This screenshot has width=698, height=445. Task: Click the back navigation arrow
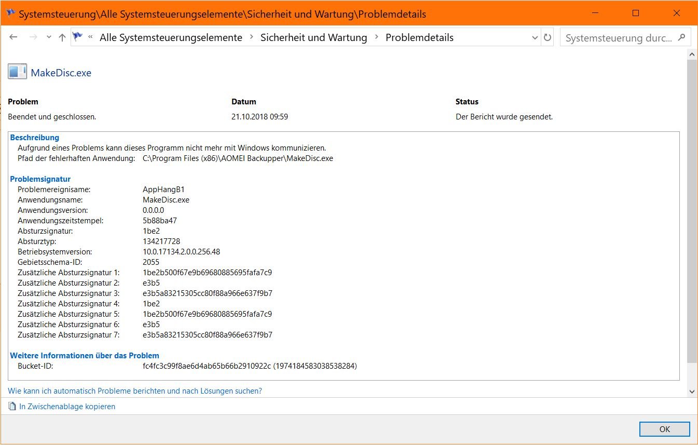coord(13,37)
